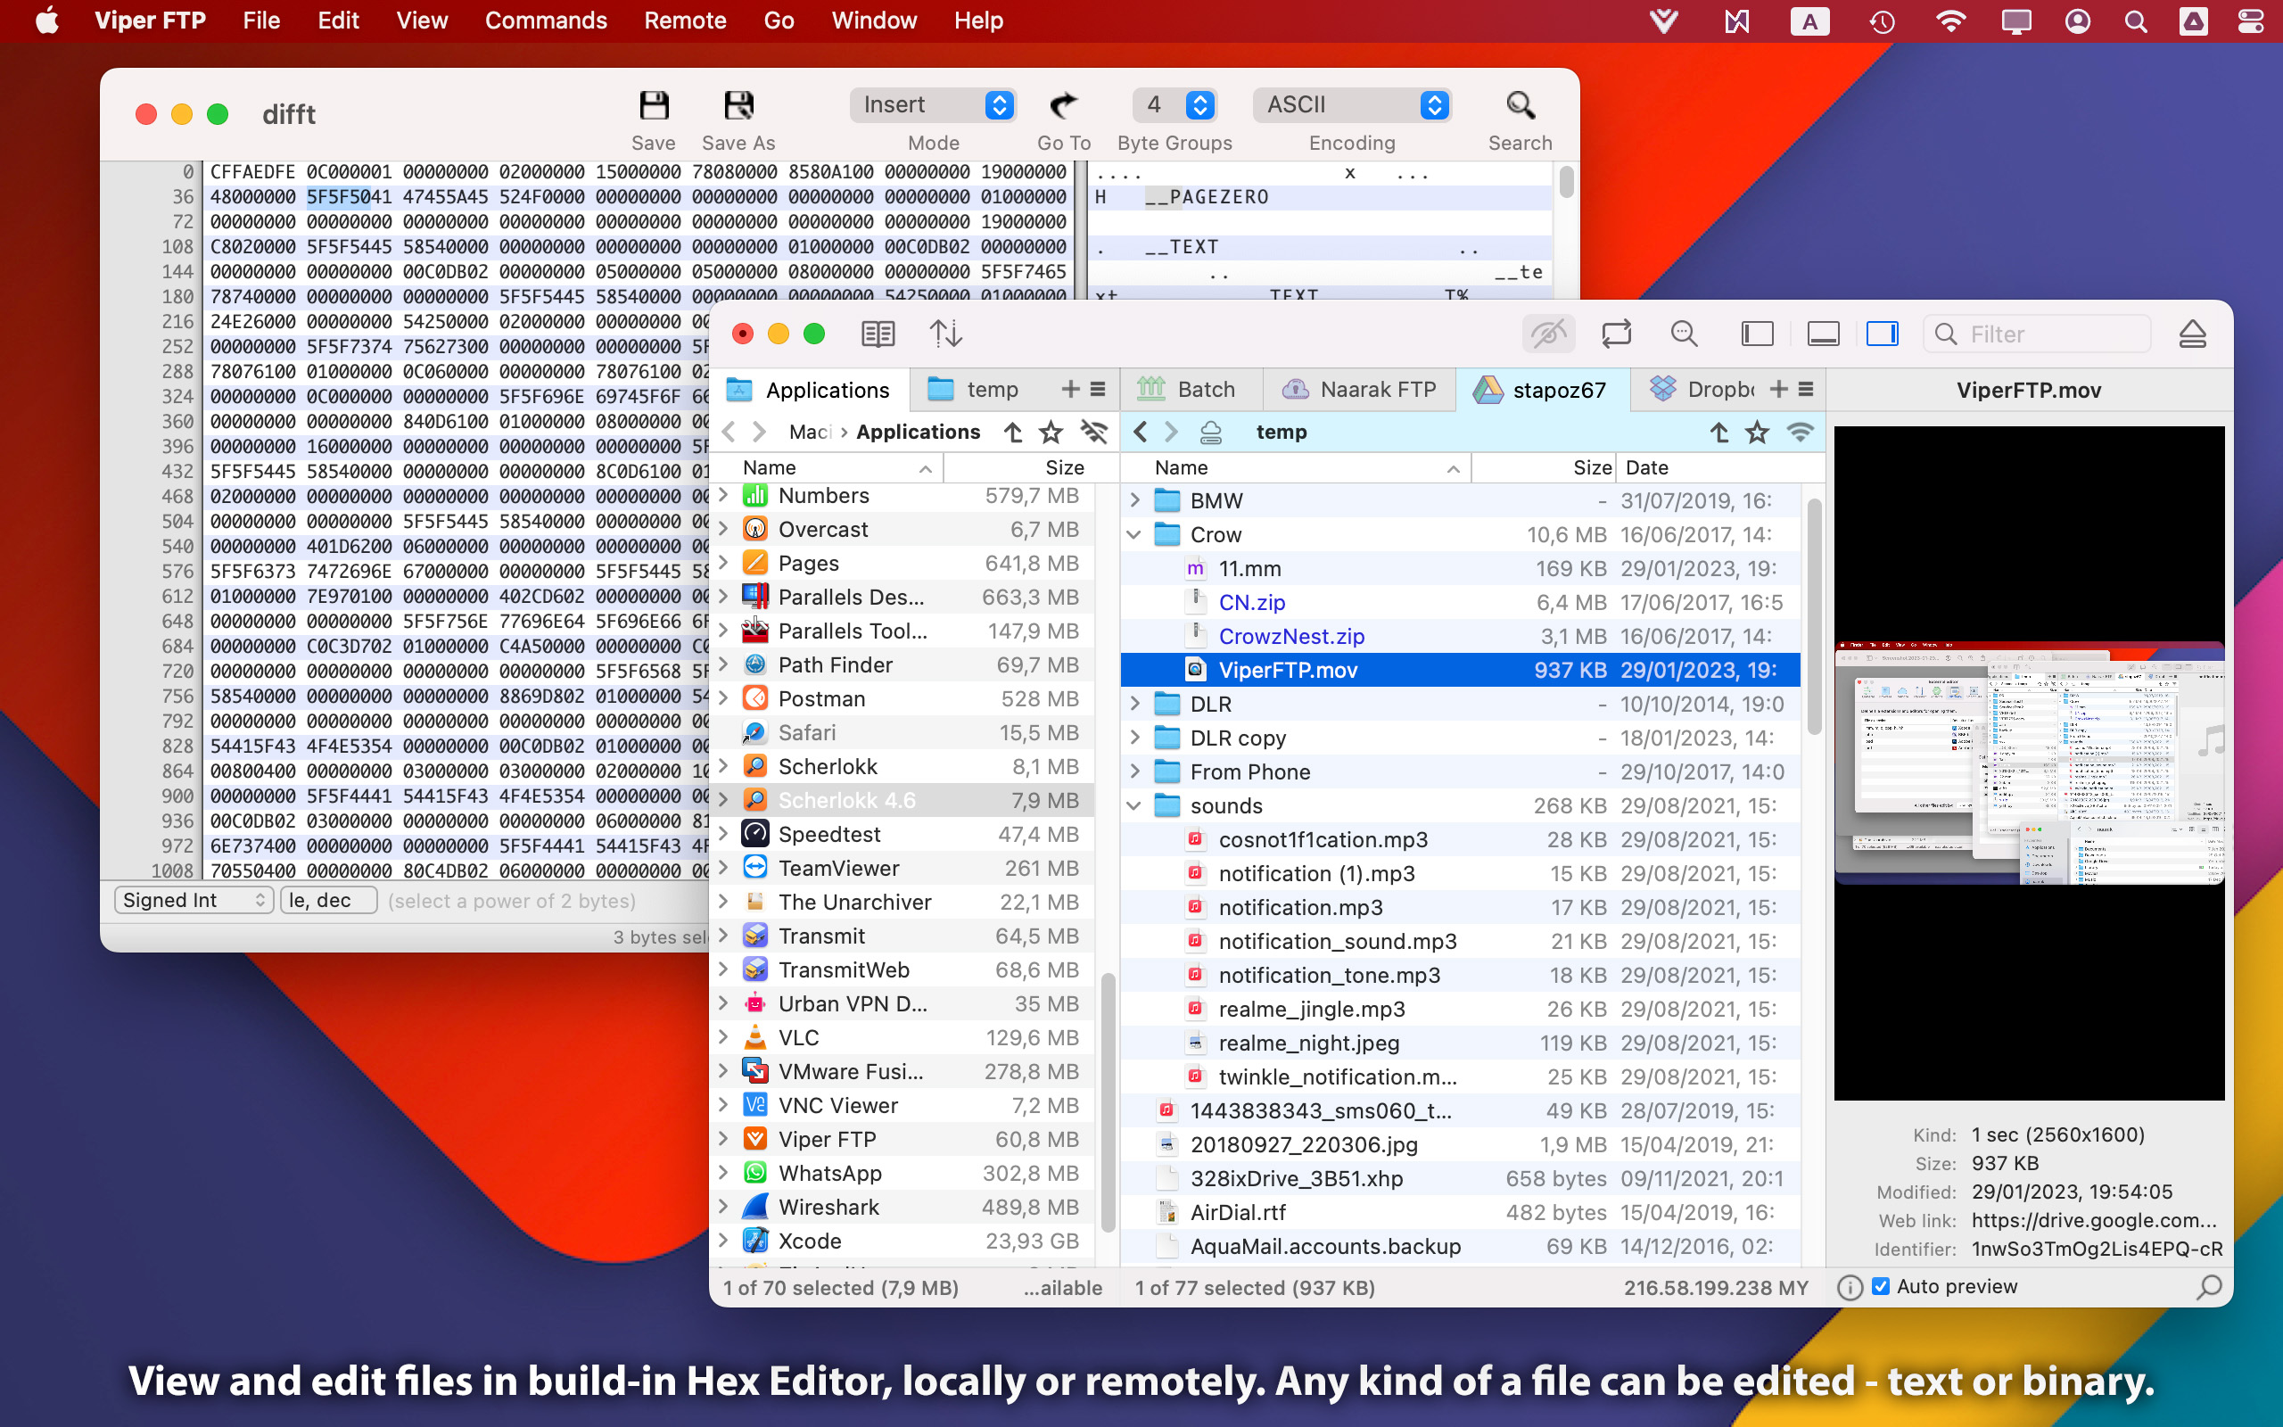
Task: Collapse the sounds folder
Action: pyautogui.click(x=1135, y=806)
